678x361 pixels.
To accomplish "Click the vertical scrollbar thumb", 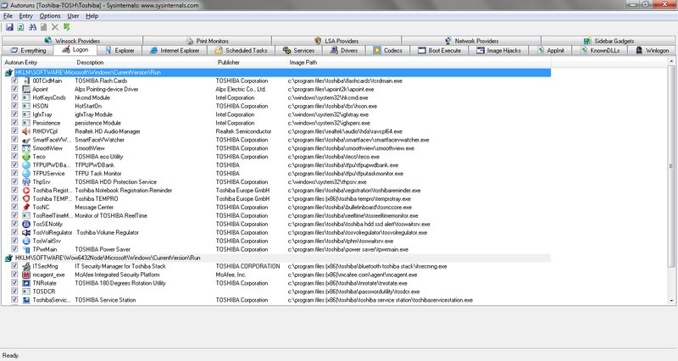I will click(671, 165).
